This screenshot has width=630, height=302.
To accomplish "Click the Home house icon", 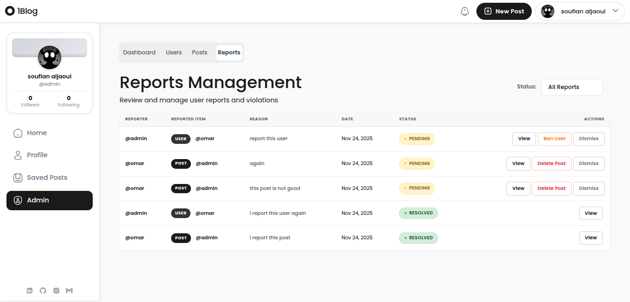I will [x=18, y=133].
